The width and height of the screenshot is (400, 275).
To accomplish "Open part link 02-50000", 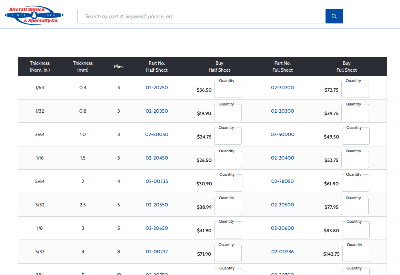I will (282, 134).
